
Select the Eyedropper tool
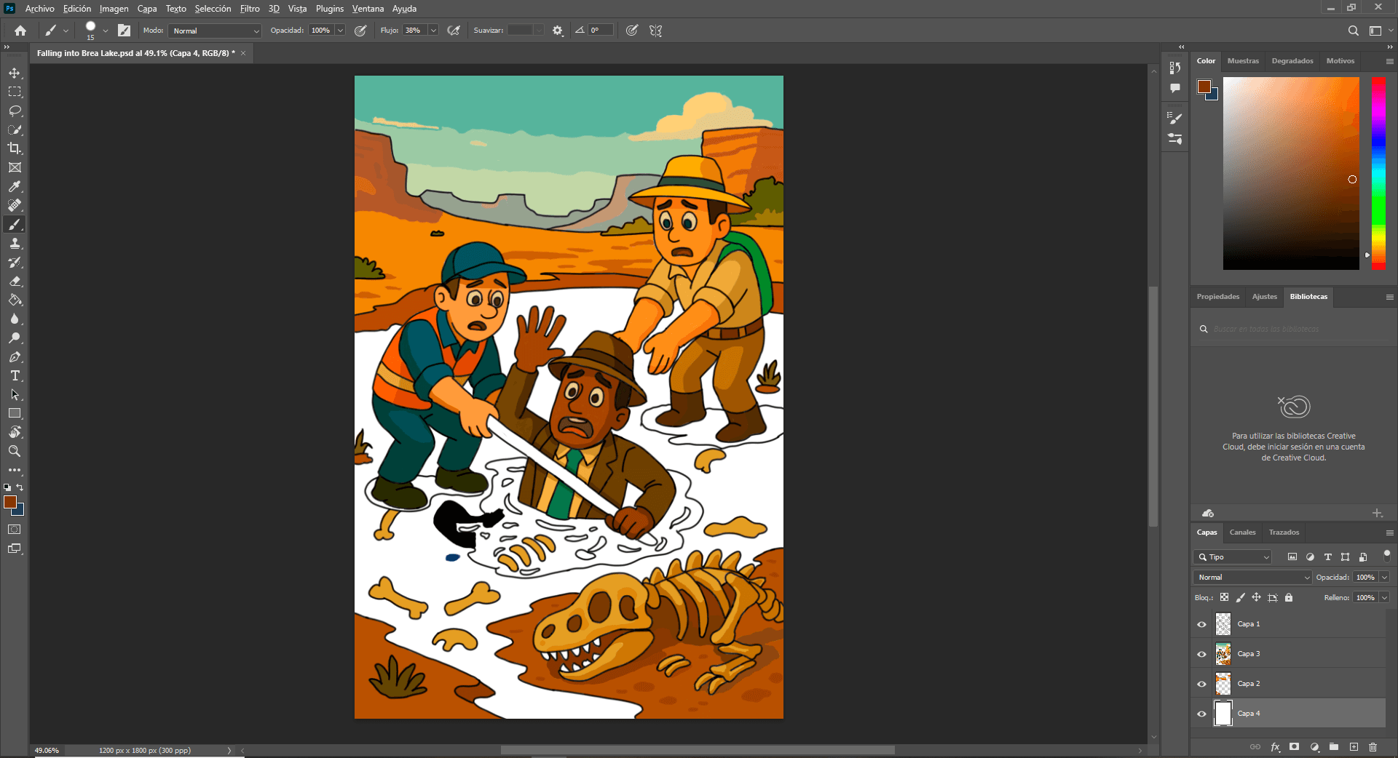click(15, 186)
